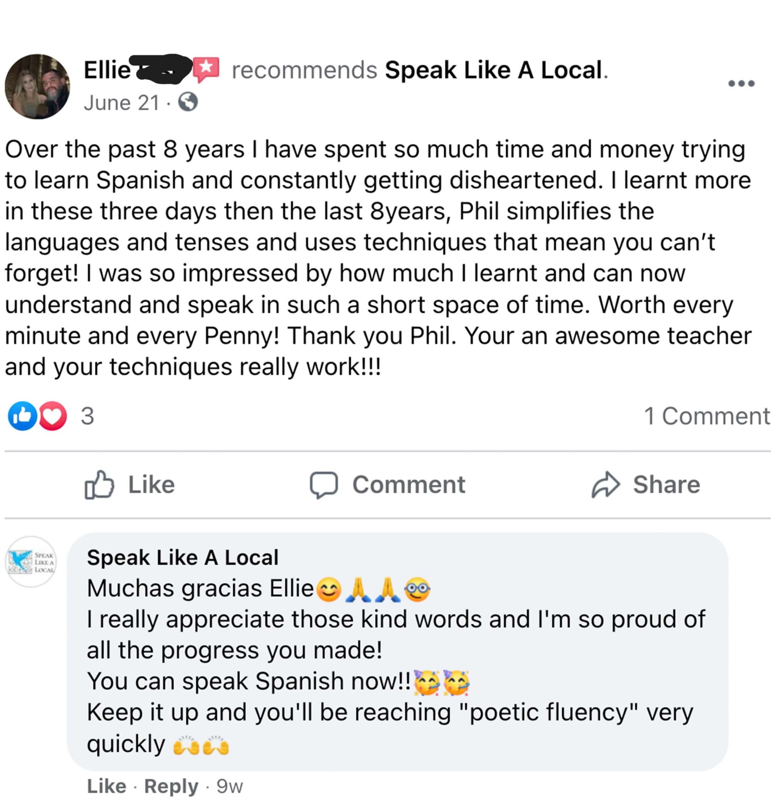The height and width of the screenshot is (806, 771).
Task: Open the 1 Comment link
Action: click(x=706, y=416)
